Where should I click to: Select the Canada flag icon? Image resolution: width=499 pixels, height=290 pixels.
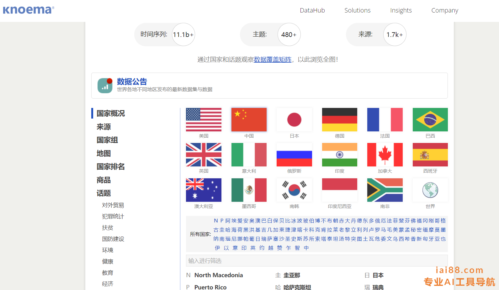click(x=385, y=155)
